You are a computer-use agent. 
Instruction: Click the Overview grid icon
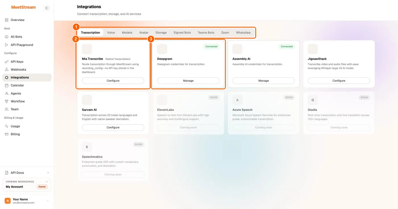pyautogui.click(x=7, y=20)
